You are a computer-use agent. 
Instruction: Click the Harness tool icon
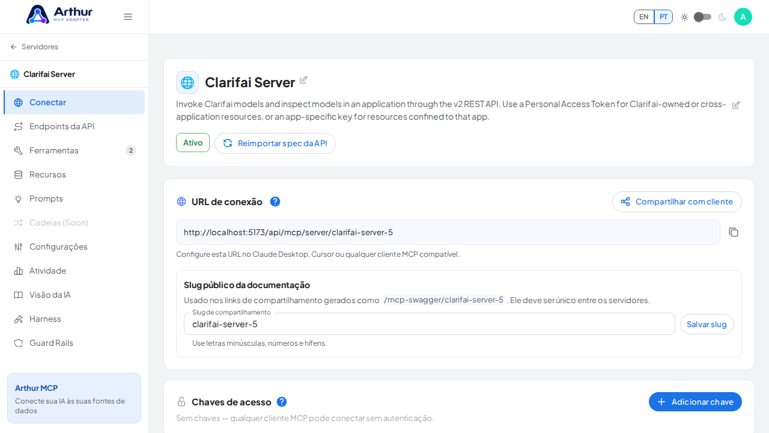tap(19, 319)
